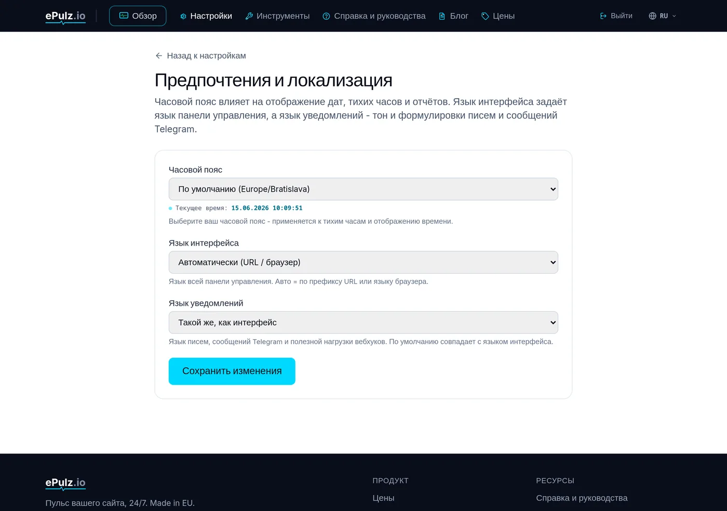
Task: Click the back arrow icon beside Назад
Action: tap(159, 56)
